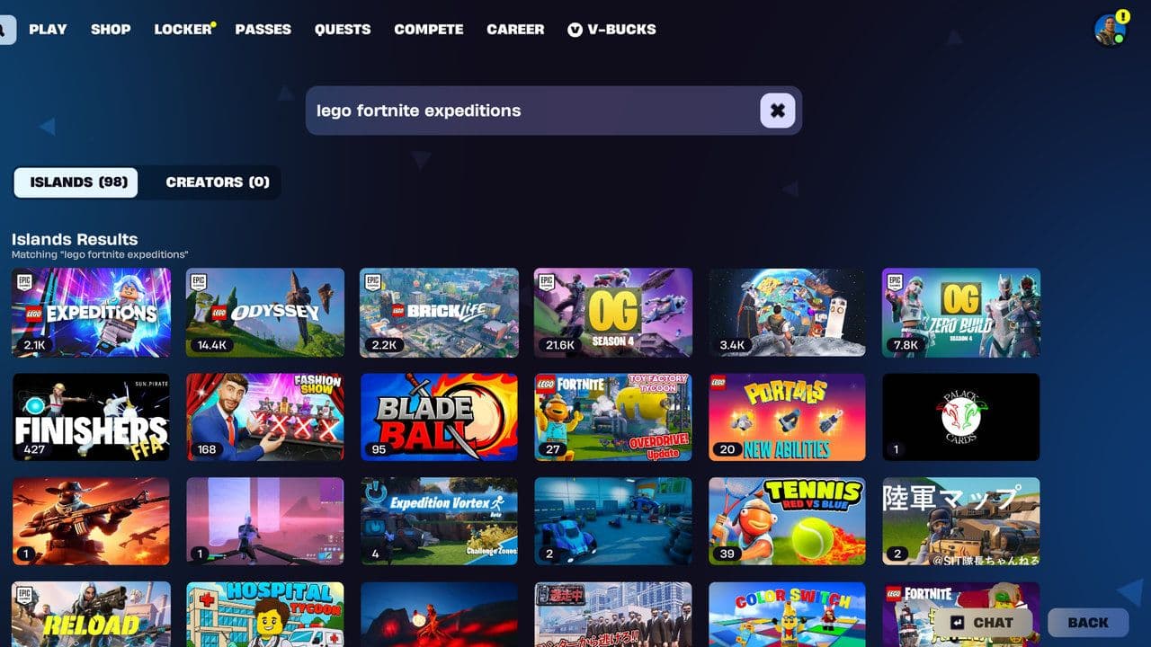1151x647 pixels.
Task: Select the LEGO Brick Life island thumbnail
Action: 439,313
